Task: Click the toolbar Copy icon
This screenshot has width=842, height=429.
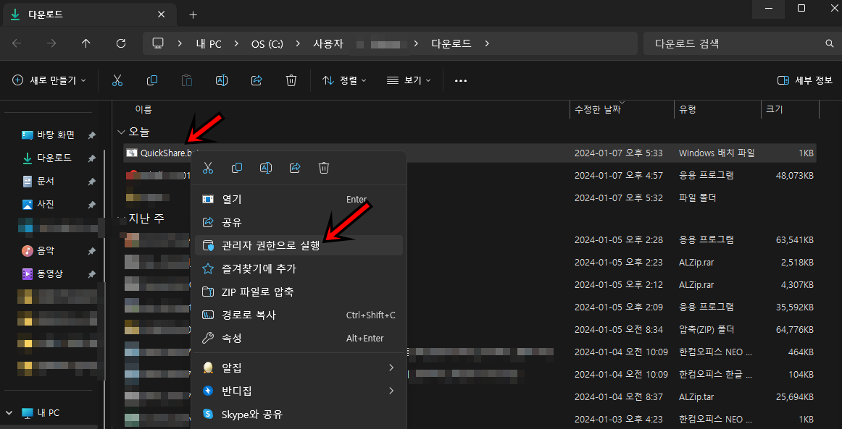Action: (152, 80)
